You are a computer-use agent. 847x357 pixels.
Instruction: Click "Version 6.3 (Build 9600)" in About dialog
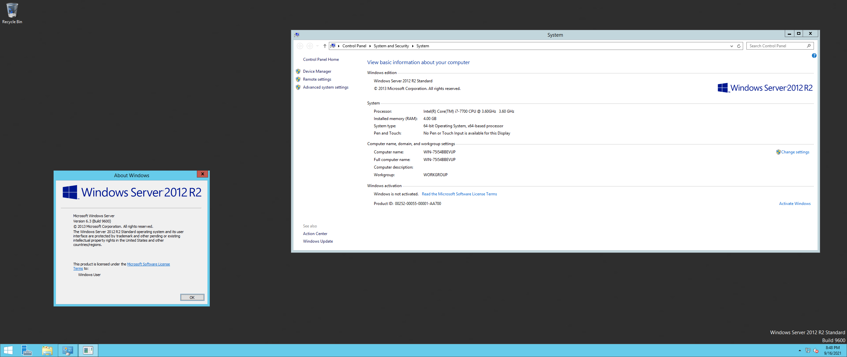point(92,221)
